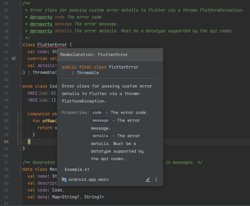Viewport: 250px width, 206px height.
Task: Click the override gutter marker on line 42
Action: click(x=14, y=58)
